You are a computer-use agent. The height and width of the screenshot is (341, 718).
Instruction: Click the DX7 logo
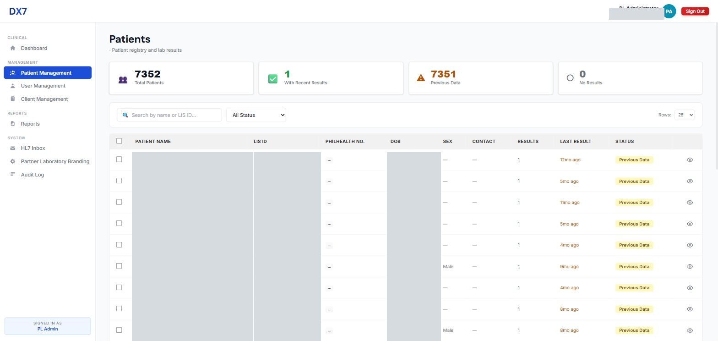pyautogui.click(x=18, y=11)
